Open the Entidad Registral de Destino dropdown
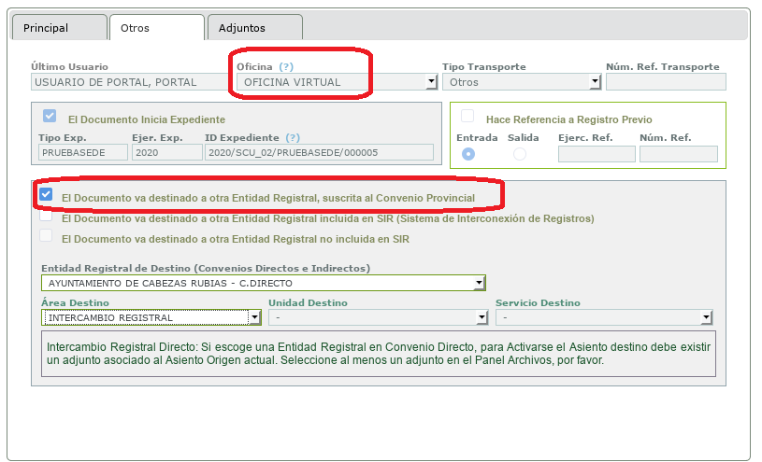Image resolution: width=762 pixels, height=462 pixels. coord(480,283)
